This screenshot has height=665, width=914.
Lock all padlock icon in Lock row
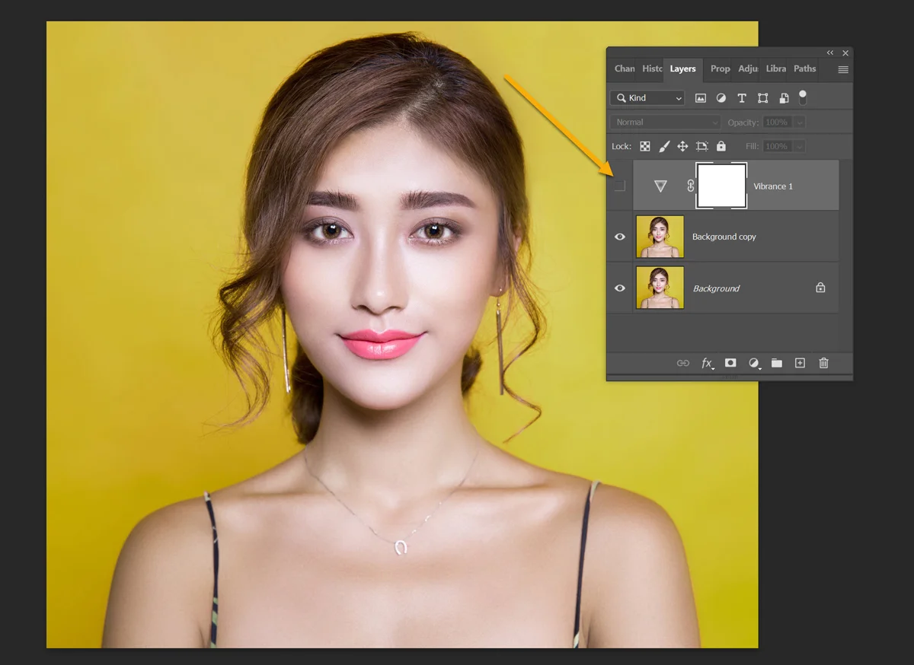[721, 146]
